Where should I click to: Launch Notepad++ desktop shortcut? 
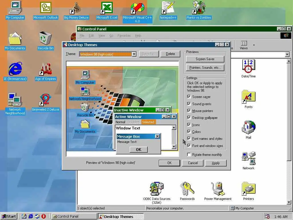click(168, 10)
